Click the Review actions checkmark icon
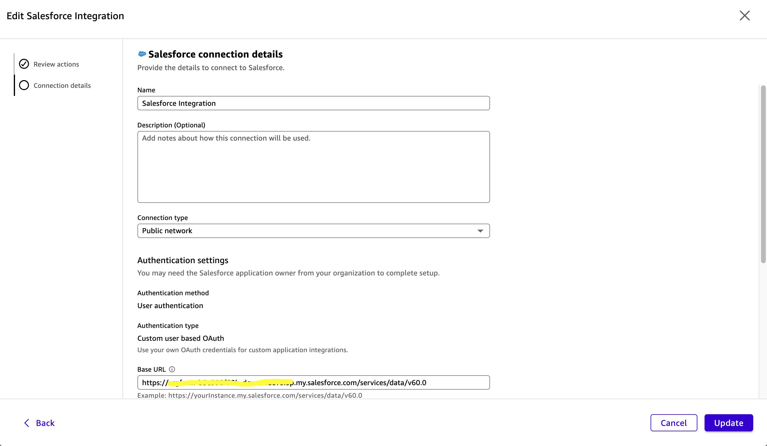The height and width of the screenshot is (446, 767). coord(24,64)
